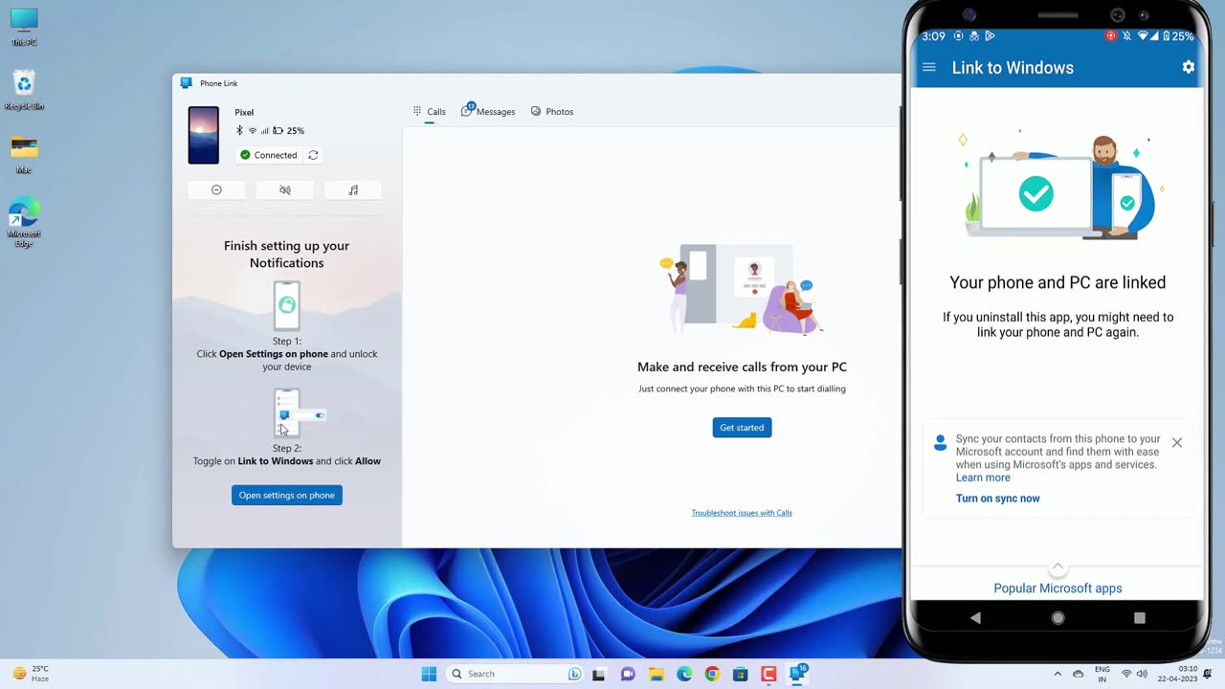The height and width of the screenshot is (689, 1225).
Task: Open the weather widget showing 25°C Haze
Action: pyautogui.click(x=31, y=674)
